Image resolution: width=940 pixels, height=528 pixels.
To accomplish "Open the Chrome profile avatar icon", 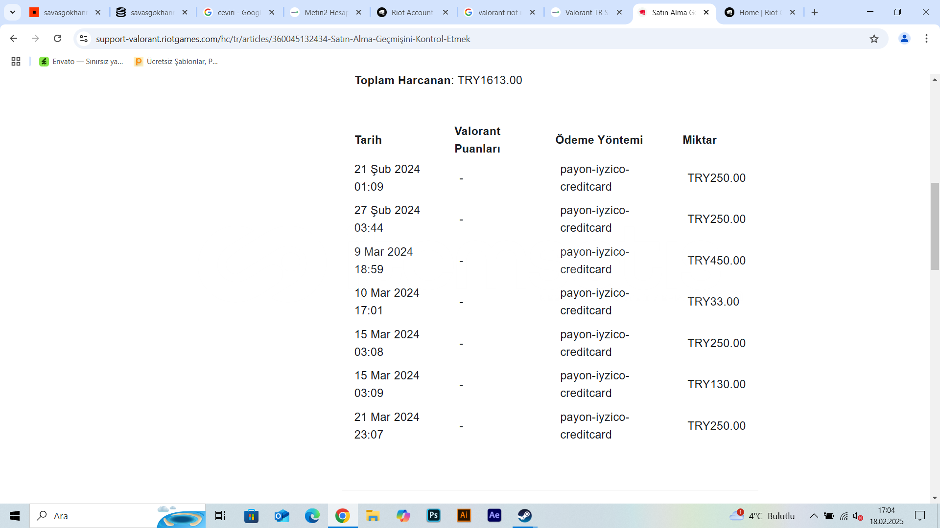I will (x=904, y=39).
